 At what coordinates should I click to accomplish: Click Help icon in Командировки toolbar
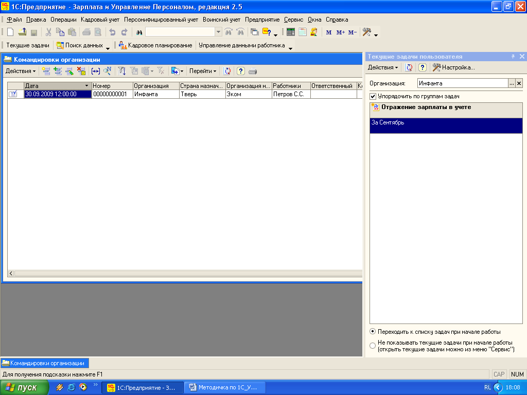(x=241, y=71)
